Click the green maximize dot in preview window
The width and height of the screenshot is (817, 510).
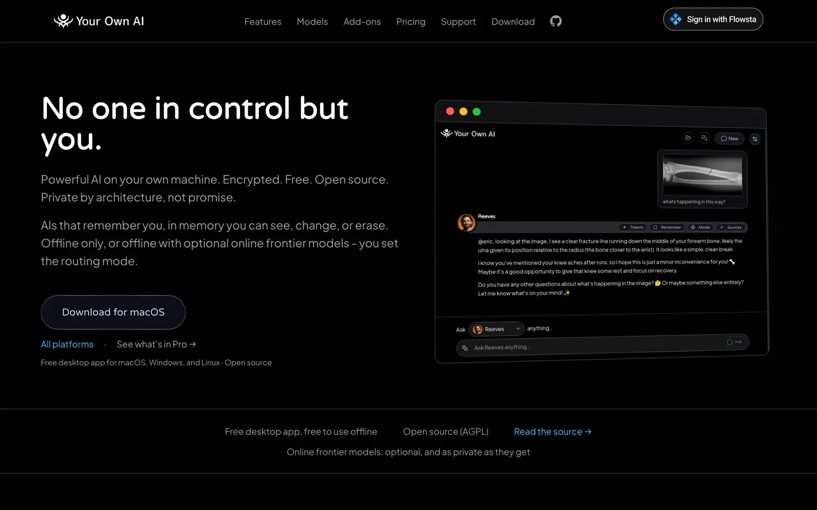pyautogui.click(x=476, y=112)
